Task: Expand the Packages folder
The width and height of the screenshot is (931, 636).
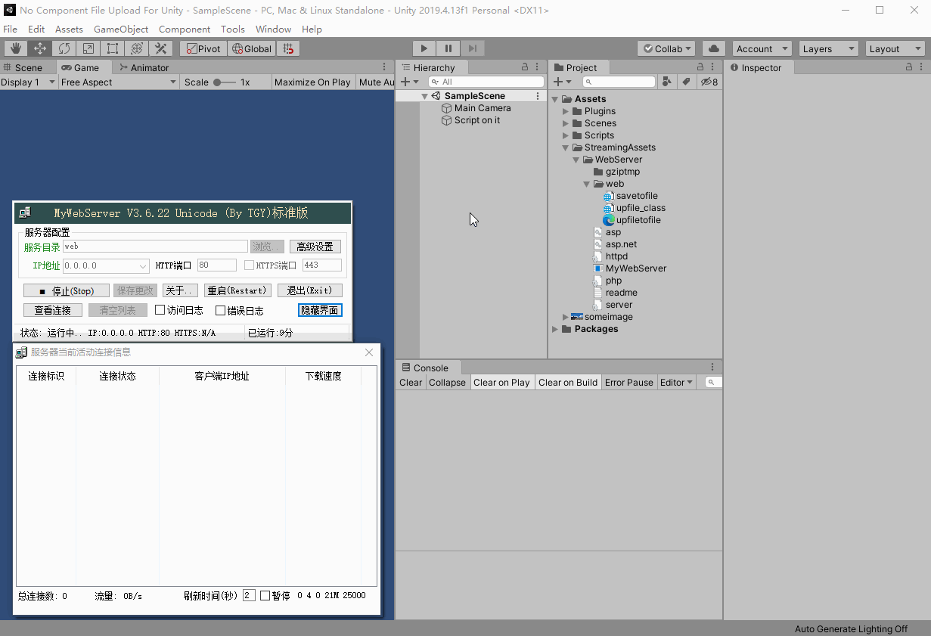Action: coord(554,329)
